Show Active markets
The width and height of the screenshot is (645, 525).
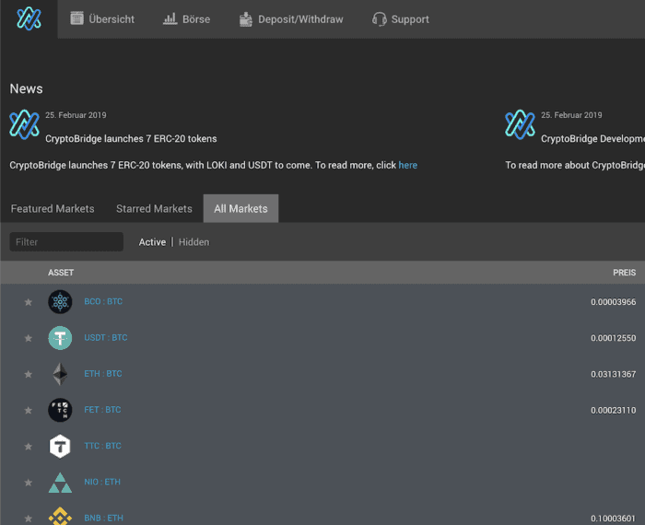point(152,242)
